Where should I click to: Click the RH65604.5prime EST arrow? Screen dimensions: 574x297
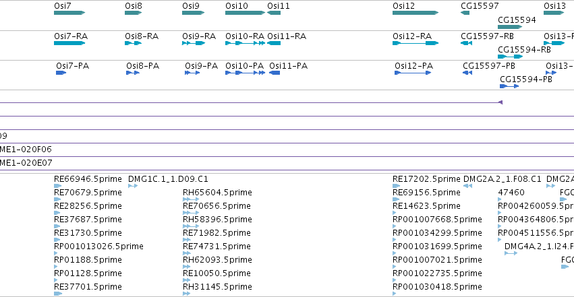(191, 199)
